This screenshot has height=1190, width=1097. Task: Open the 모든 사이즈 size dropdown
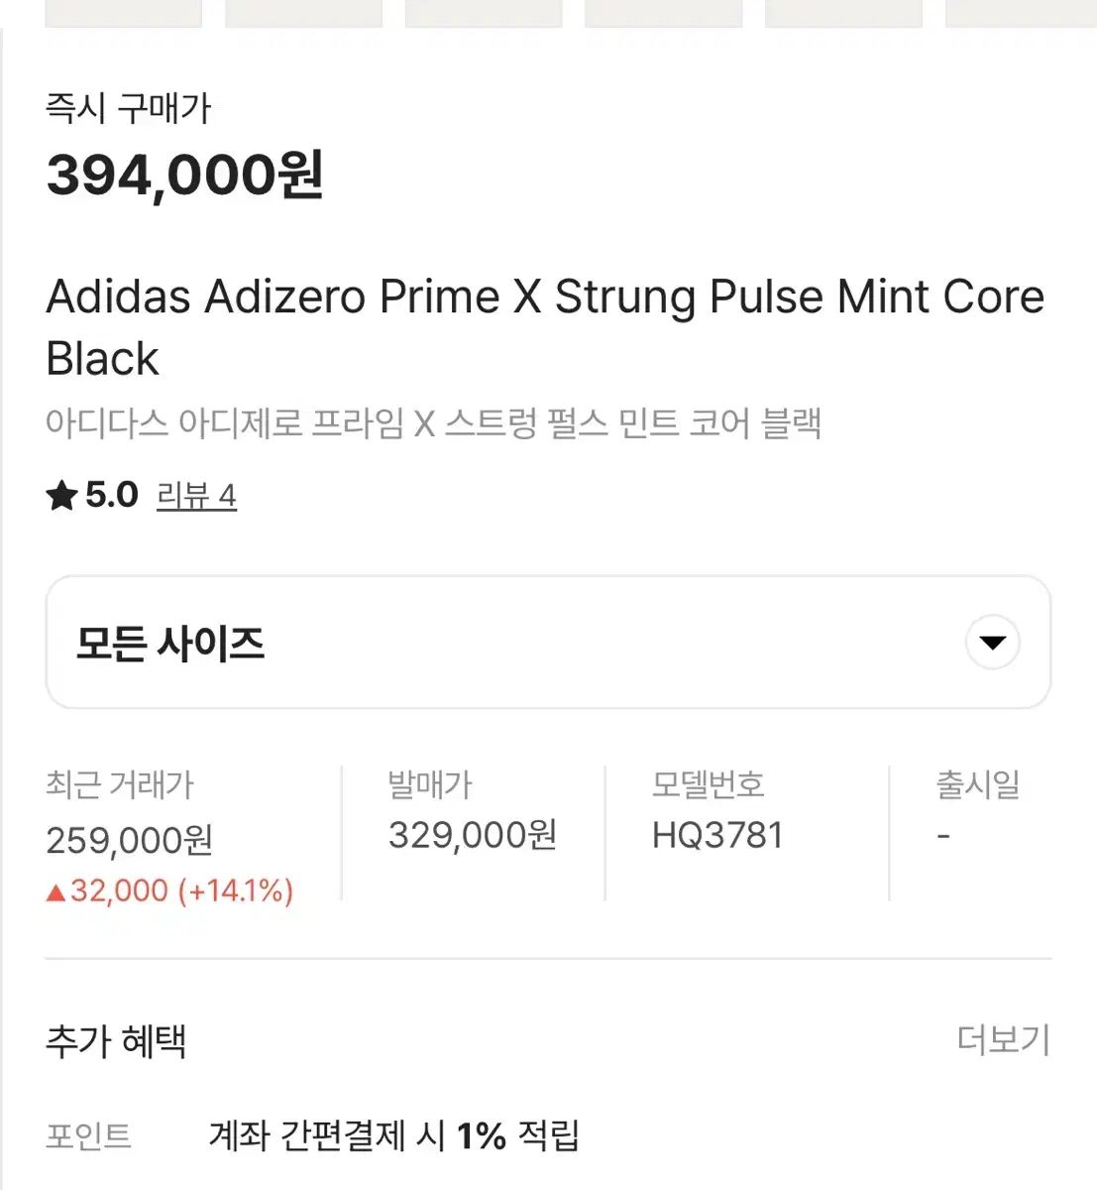[547, 642]
